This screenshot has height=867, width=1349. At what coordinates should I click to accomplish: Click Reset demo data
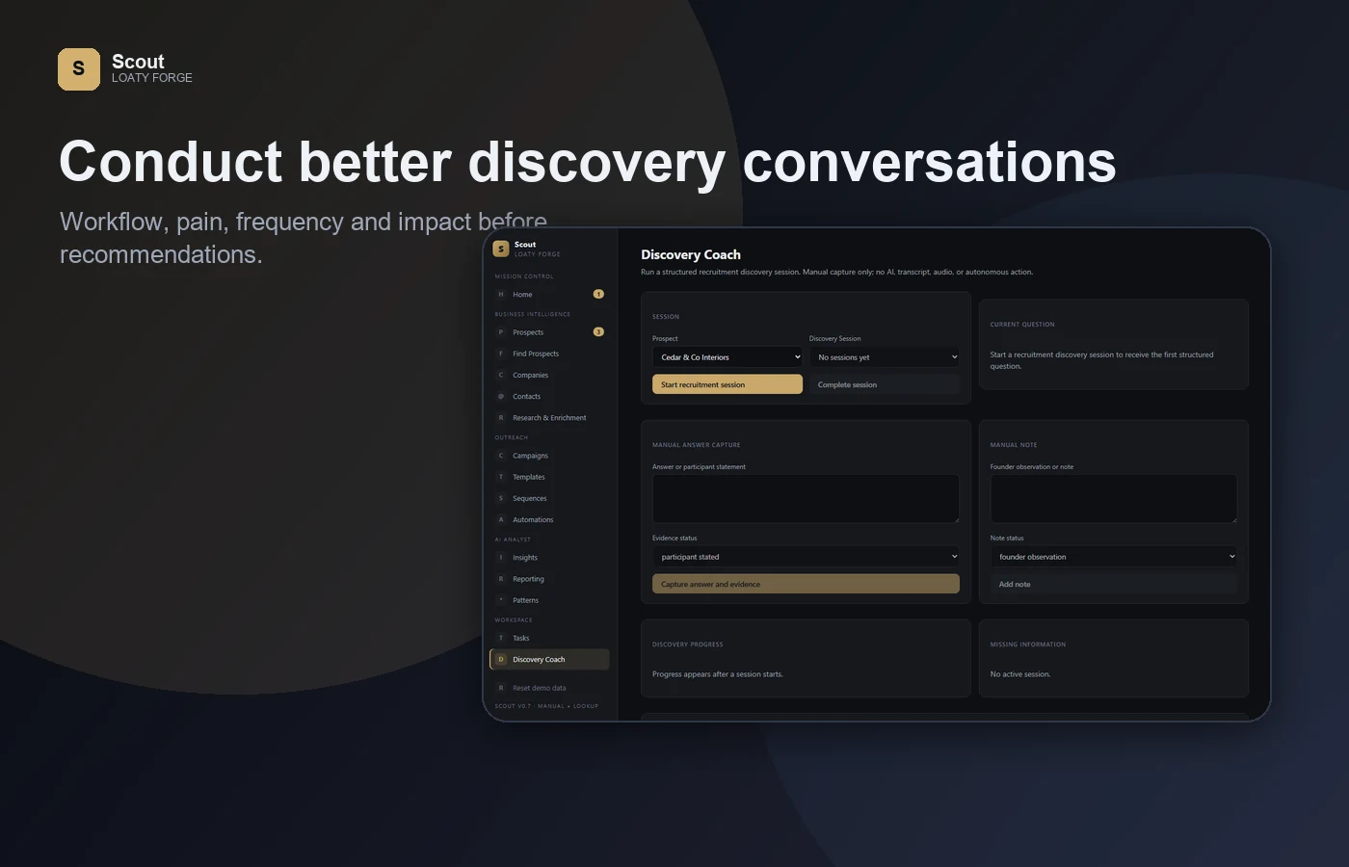[x=549, y=688]
